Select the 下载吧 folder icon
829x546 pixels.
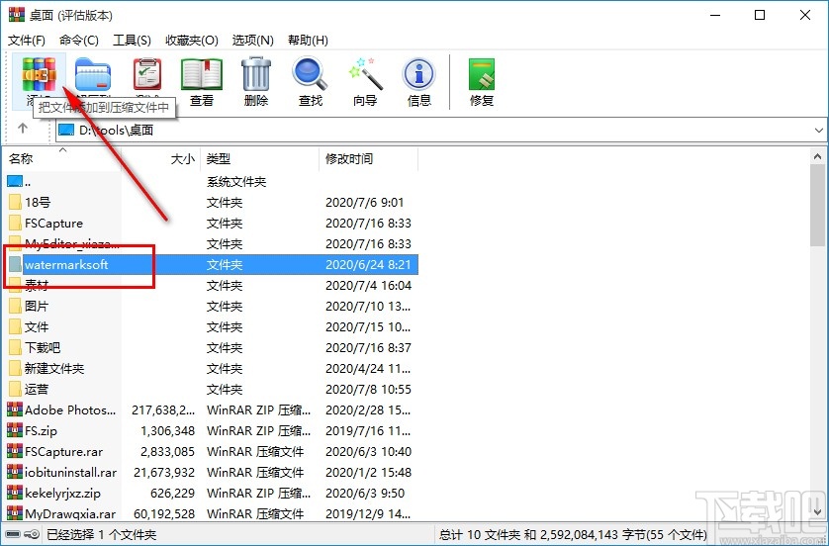coord(15,348)
